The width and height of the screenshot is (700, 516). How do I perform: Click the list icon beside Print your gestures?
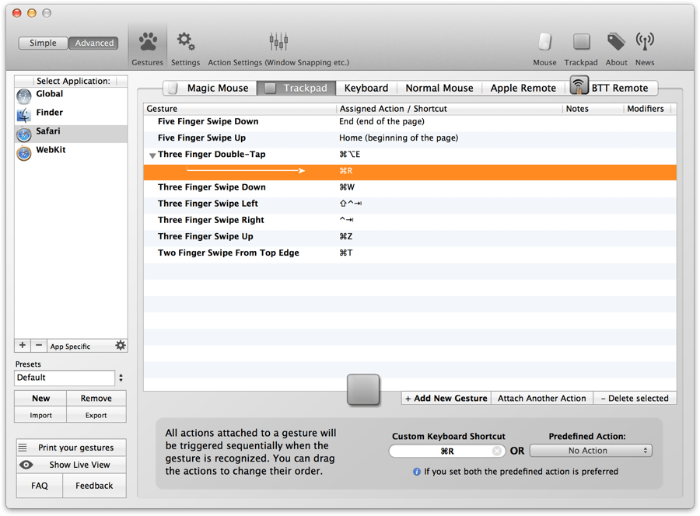(x=23, y=448)
